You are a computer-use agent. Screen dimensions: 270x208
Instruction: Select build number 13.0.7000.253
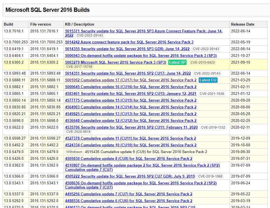pyautogui.click(x=16, y=42)
